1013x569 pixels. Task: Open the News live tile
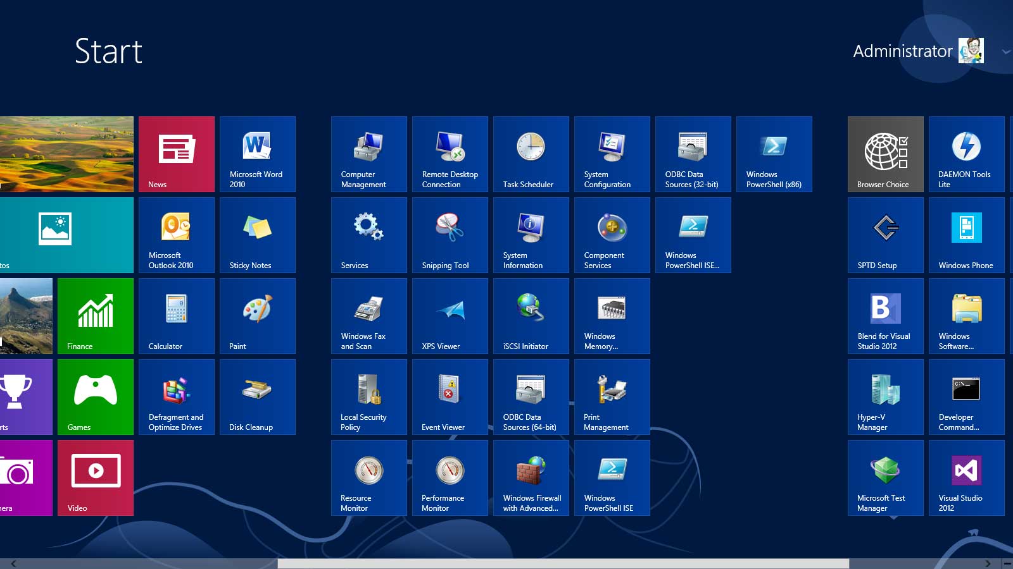click(176, 154)
